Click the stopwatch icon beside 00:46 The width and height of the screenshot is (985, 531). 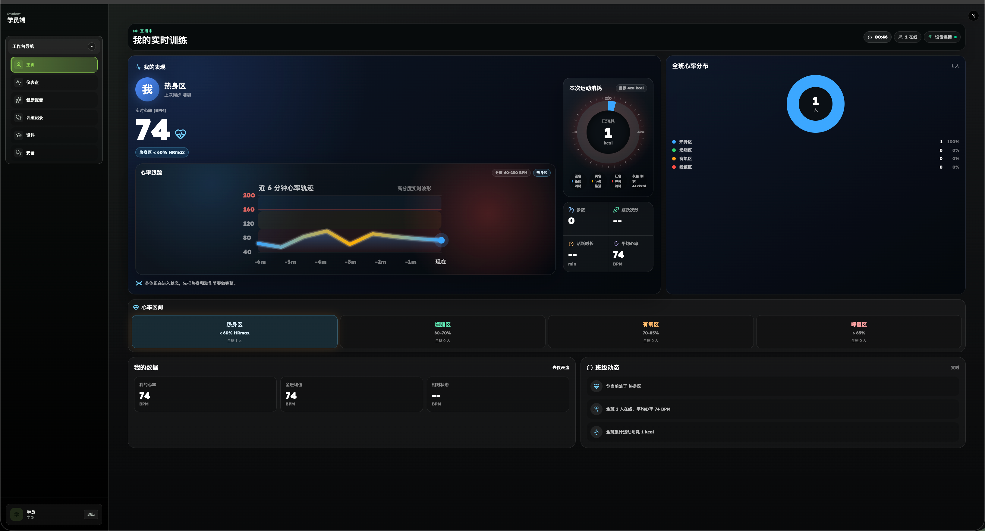[870, 37]
